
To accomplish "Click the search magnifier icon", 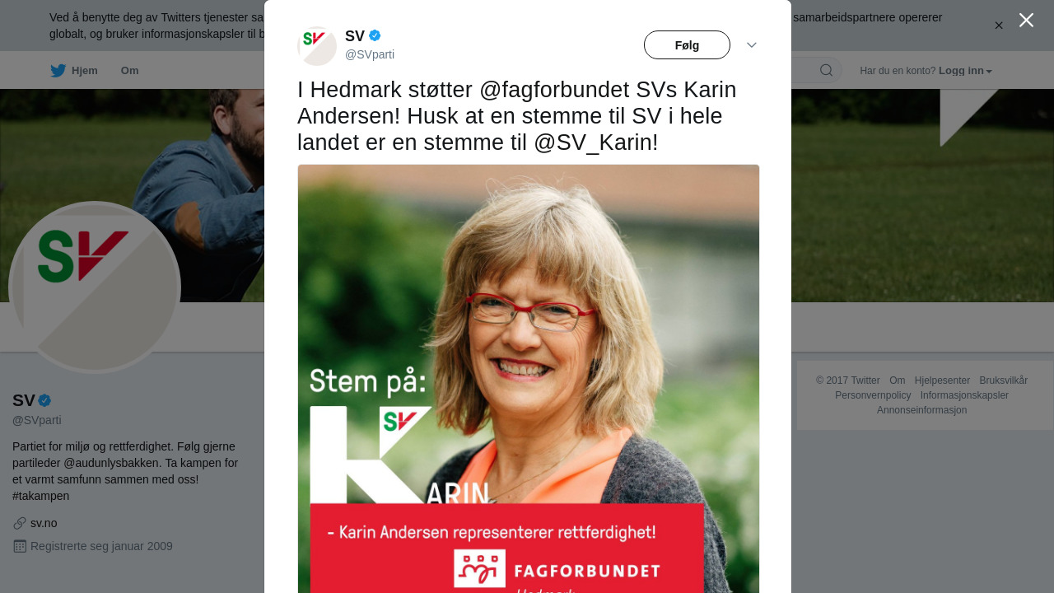I will pyautogui.click(x=826, y=70).
